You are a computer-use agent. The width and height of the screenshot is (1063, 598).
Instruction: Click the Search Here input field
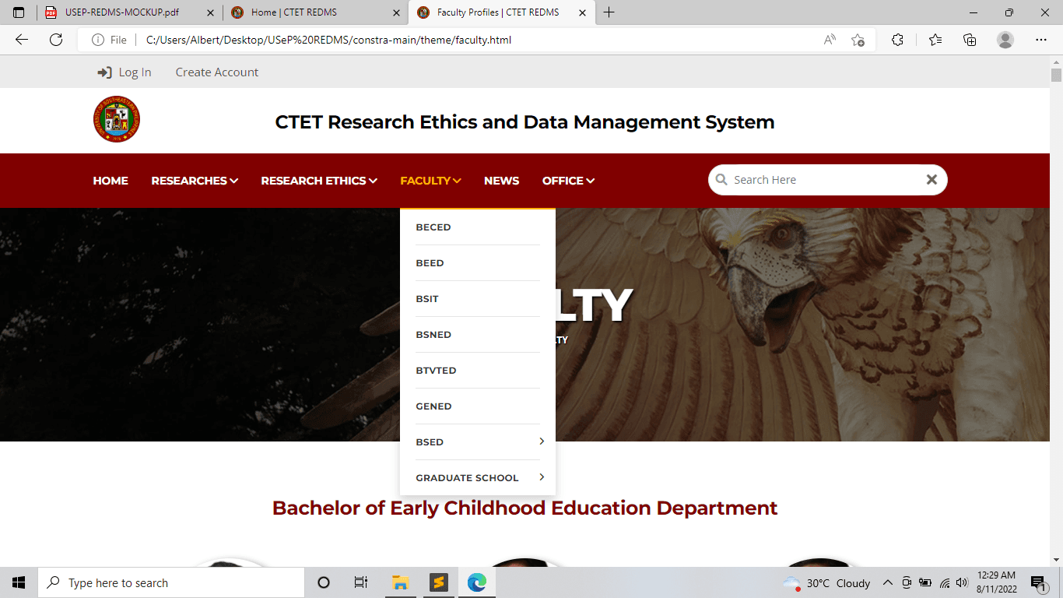point(827,180)
